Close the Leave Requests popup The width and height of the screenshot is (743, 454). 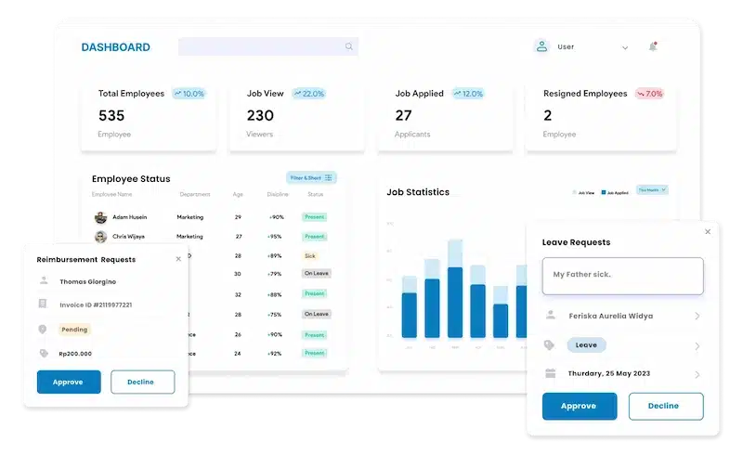point(708,232)
